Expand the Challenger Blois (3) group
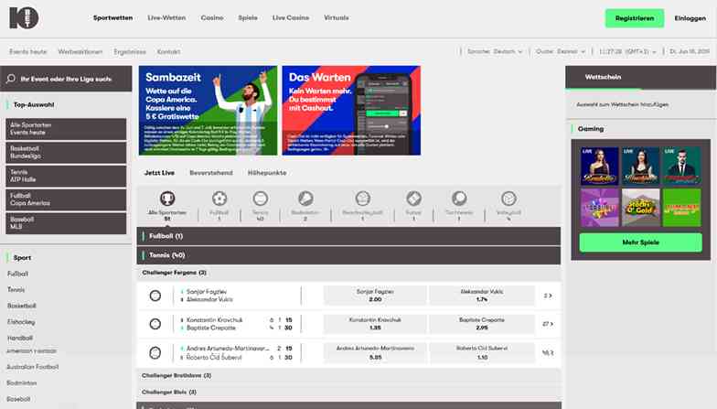This screenshot has width=717, height=409. pos(348,392)
